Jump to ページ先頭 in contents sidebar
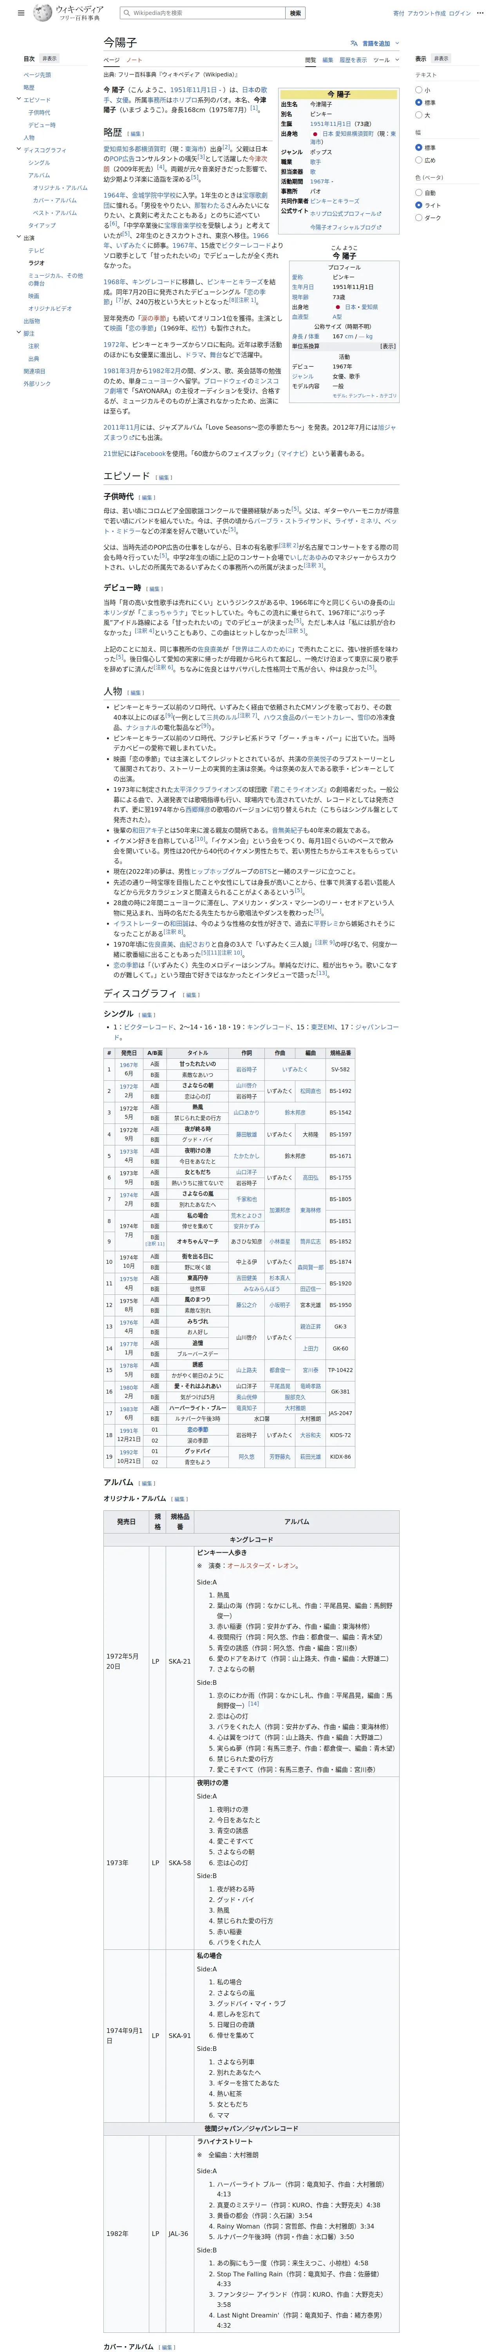 coord(38,75)
